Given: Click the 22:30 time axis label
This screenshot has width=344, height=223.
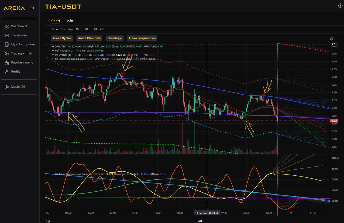Looking at the screenshot, I should 268,213.
